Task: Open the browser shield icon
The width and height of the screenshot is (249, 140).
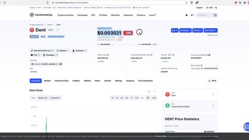Action: 192,3
